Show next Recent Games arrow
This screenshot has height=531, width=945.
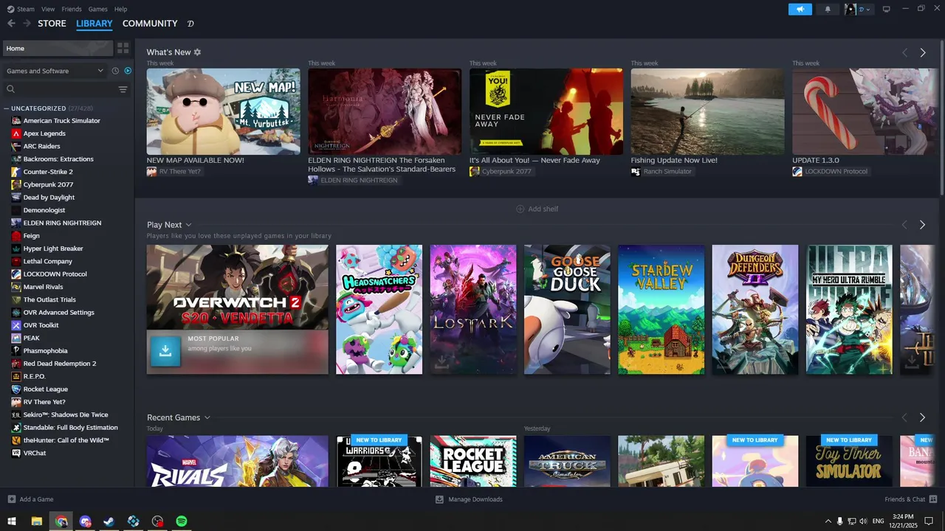tap(923, 417)
